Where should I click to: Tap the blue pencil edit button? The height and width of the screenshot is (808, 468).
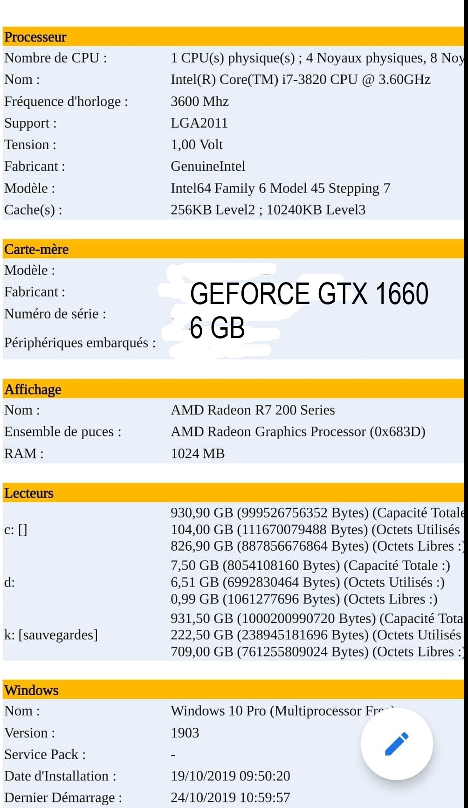[397, 744]
